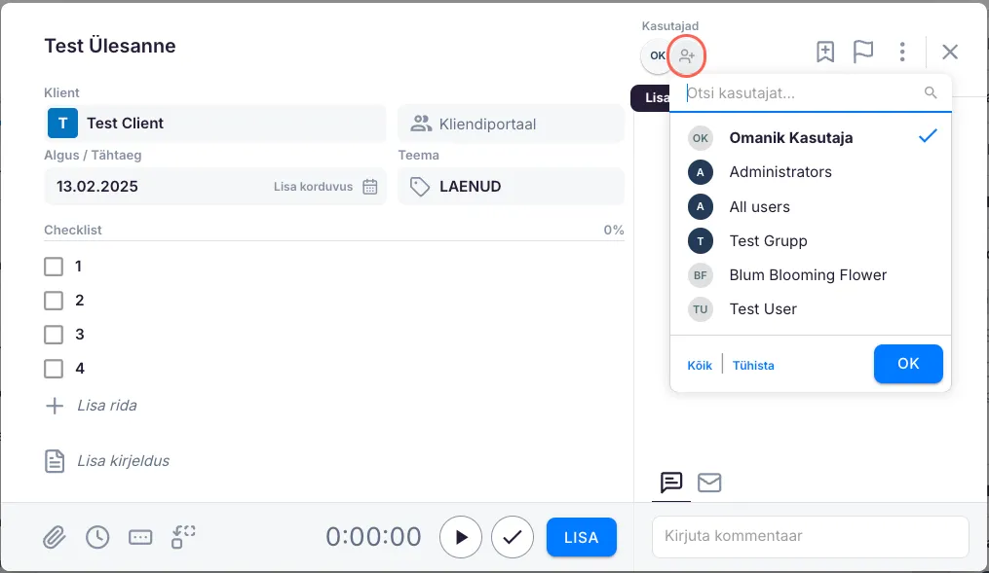989x573 pixels.
Task: Open the three-dot more options menu
Action: click(x=903, y=53)
